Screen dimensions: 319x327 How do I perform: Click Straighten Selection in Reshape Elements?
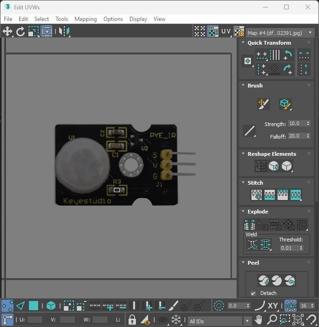tap(260, 166)
